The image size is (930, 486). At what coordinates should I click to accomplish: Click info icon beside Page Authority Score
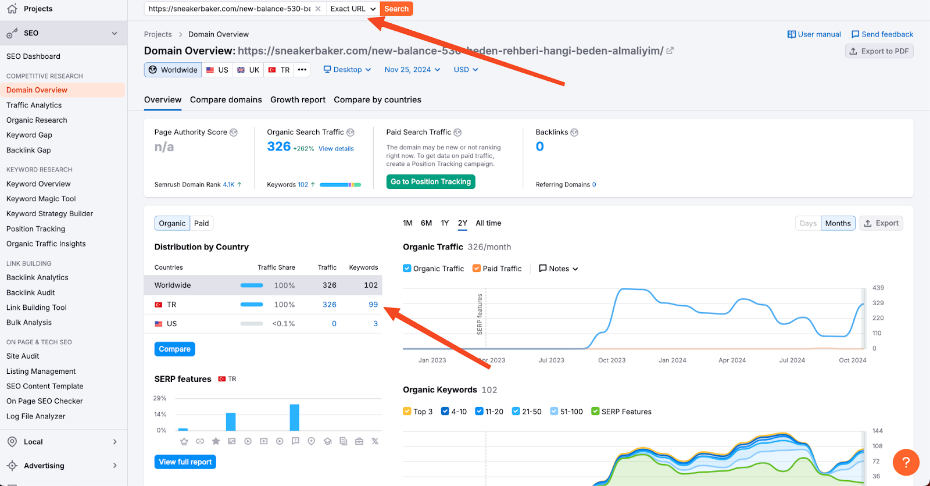[x=234, y=133]
